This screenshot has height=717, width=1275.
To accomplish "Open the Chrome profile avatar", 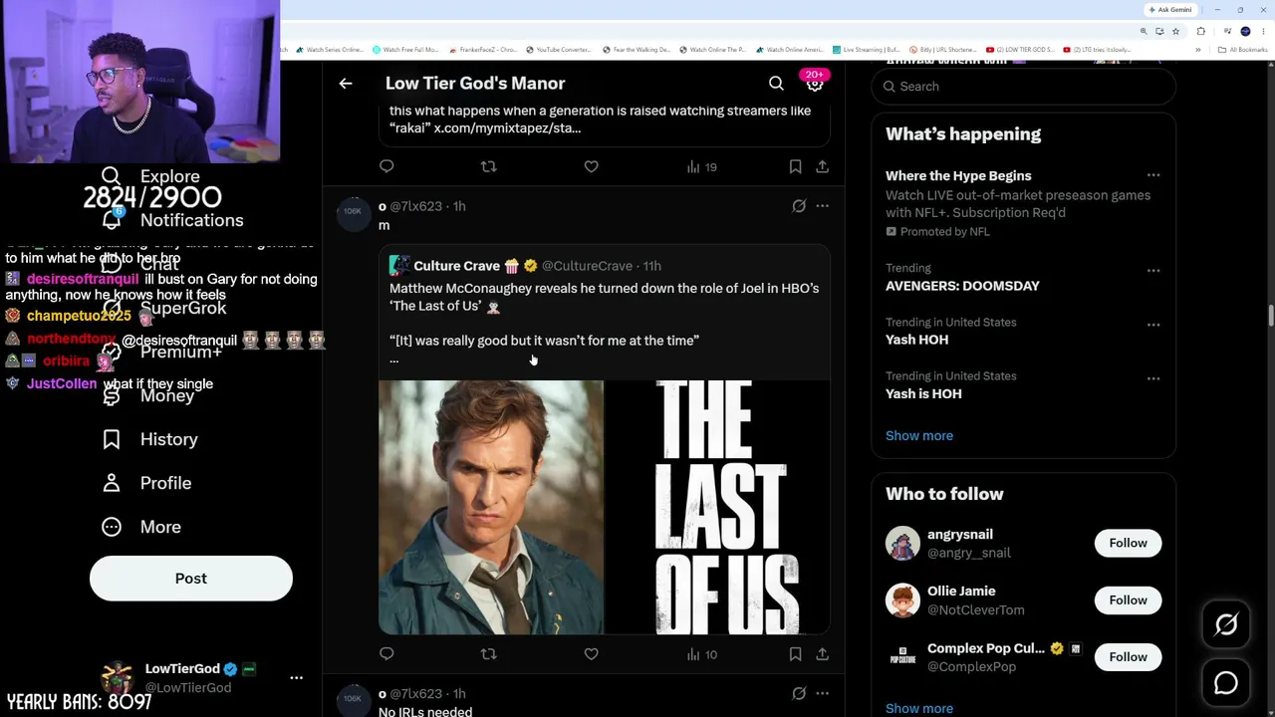I will (x=1245, y=31).
